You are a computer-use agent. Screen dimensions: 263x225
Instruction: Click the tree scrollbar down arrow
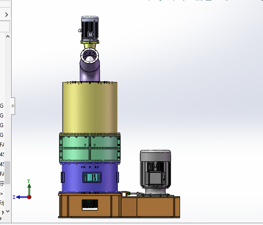(x=8, y=211)
